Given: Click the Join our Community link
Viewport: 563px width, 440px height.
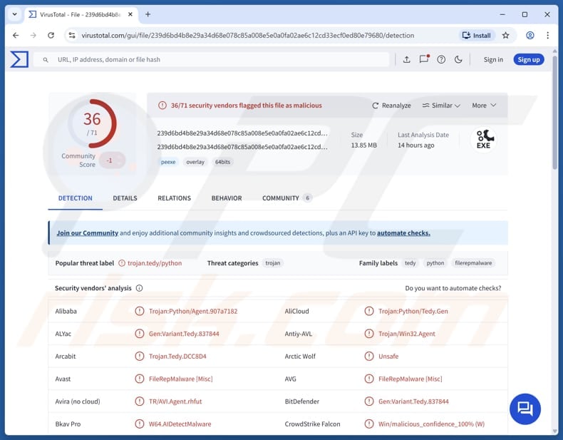Looking at the screenshot, I should [x=88, y=233].
